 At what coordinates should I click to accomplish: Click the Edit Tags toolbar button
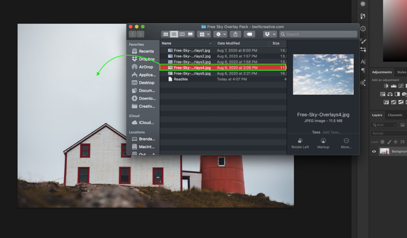point(249,35)
